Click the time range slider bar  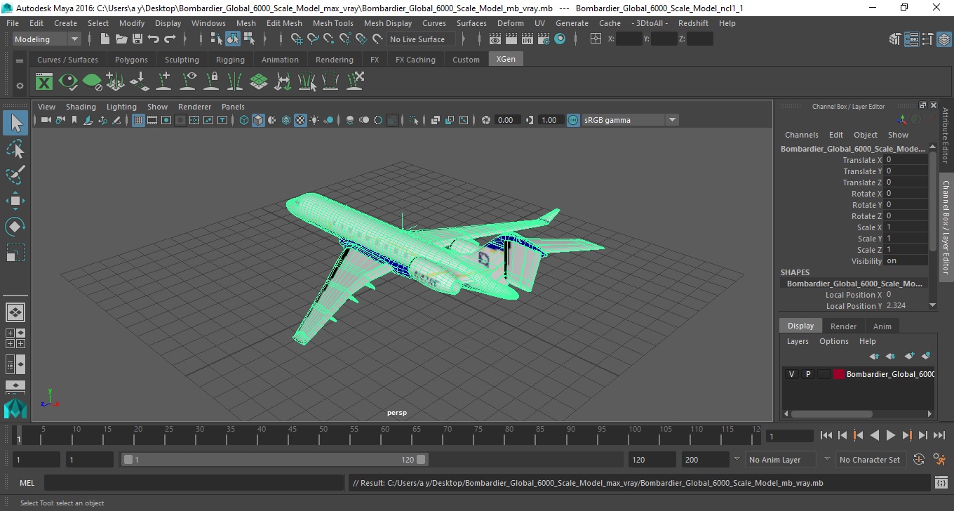pos(274,460)
